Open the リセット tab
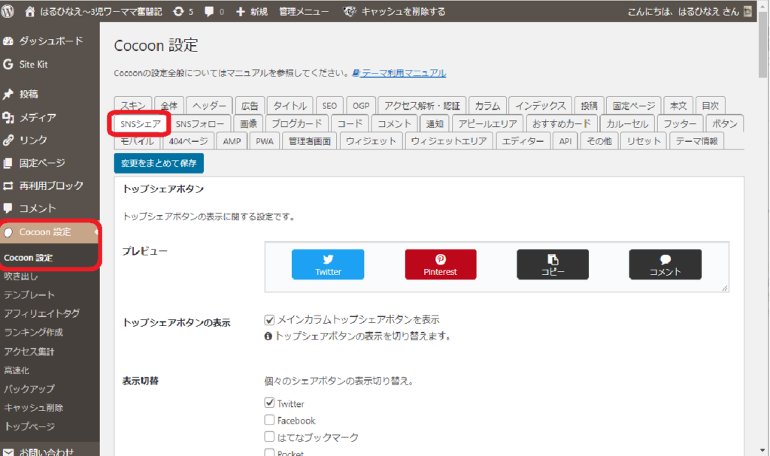 tap(644, 141)
